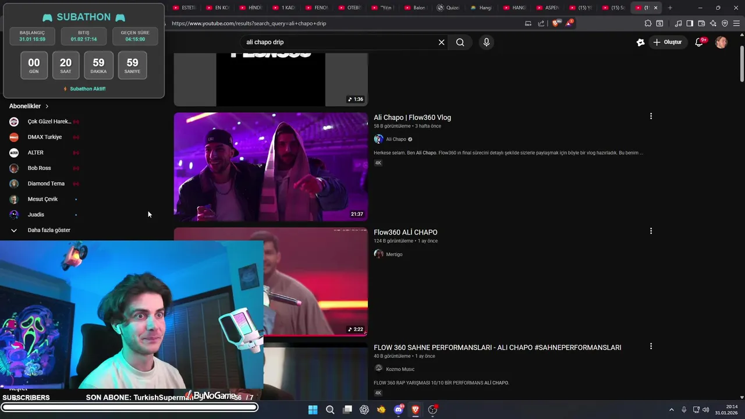Open the Brave music note playlist icon
745x419 pixels.
tap(678, 23)
